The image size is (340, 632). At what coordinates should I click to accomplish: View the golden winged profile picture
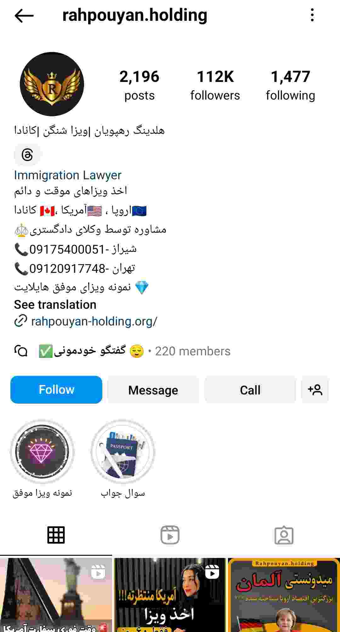tap(52, 84)
